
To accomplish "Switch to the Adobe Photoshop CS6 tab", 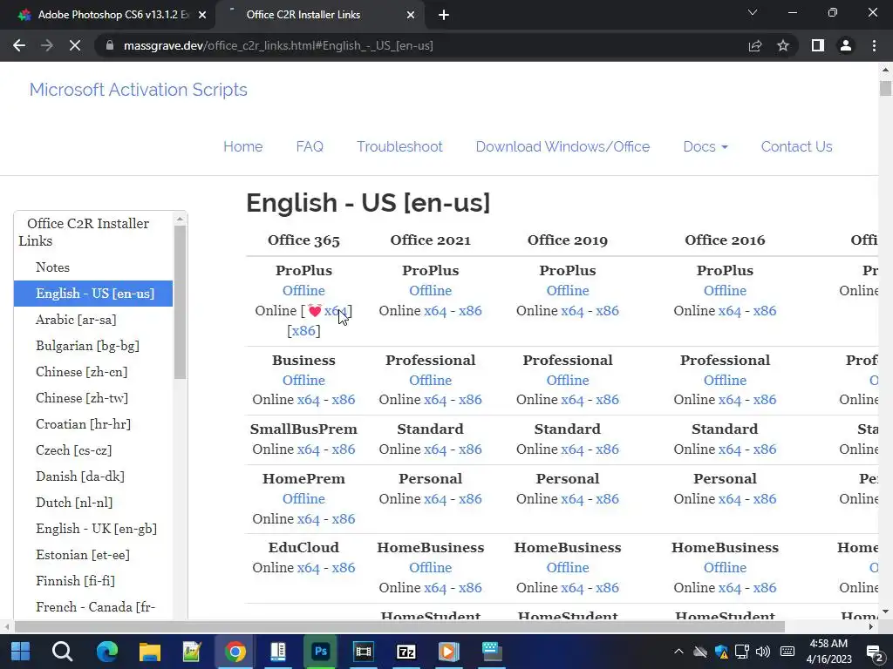I will (108, 15).
